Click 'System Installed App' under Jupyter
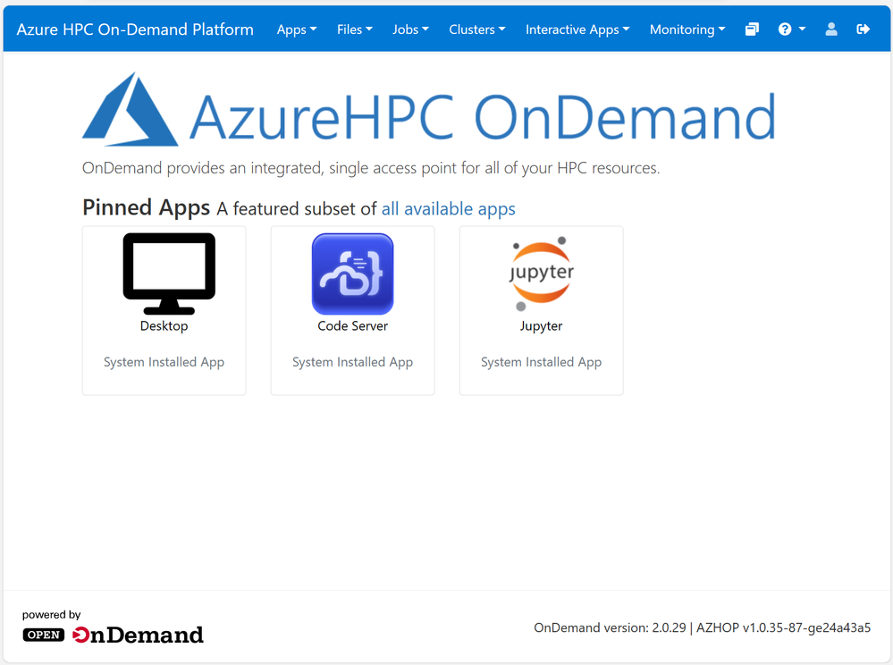This screenshot has width=893, height=665. tap(541, 362)
